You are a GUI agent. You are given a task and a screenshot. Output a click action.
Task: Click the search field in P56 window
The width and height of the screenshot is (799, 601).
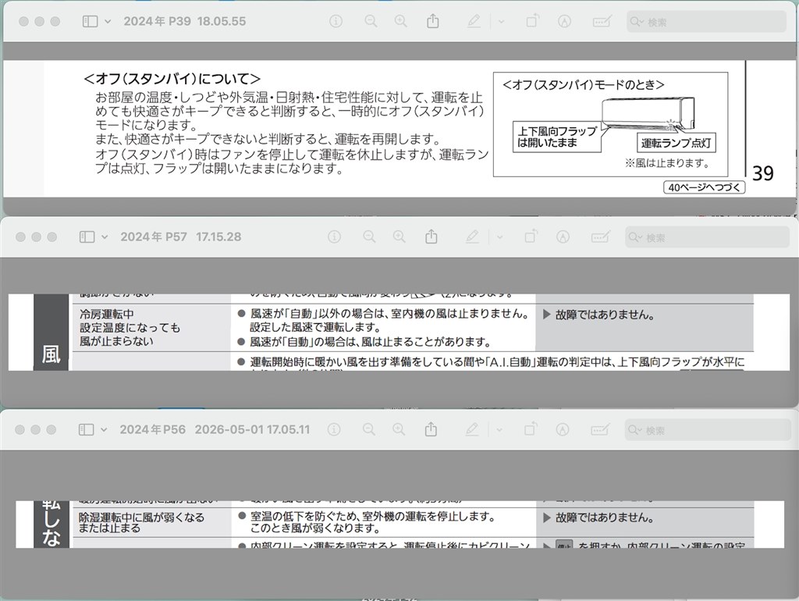pos(707,431)
